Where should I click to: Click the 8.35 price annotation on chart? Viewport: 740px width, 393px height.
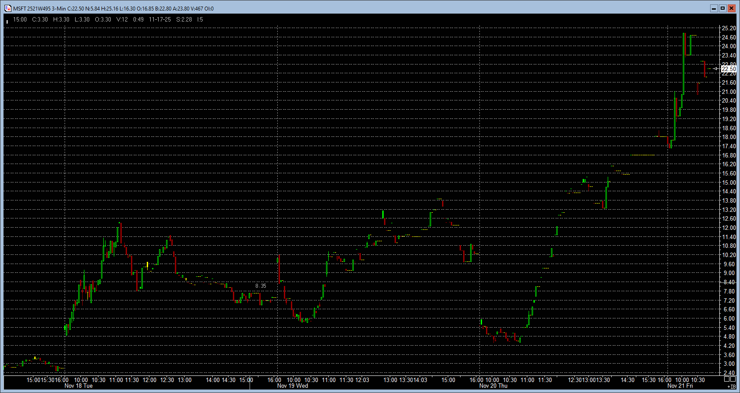click(261, 286)
